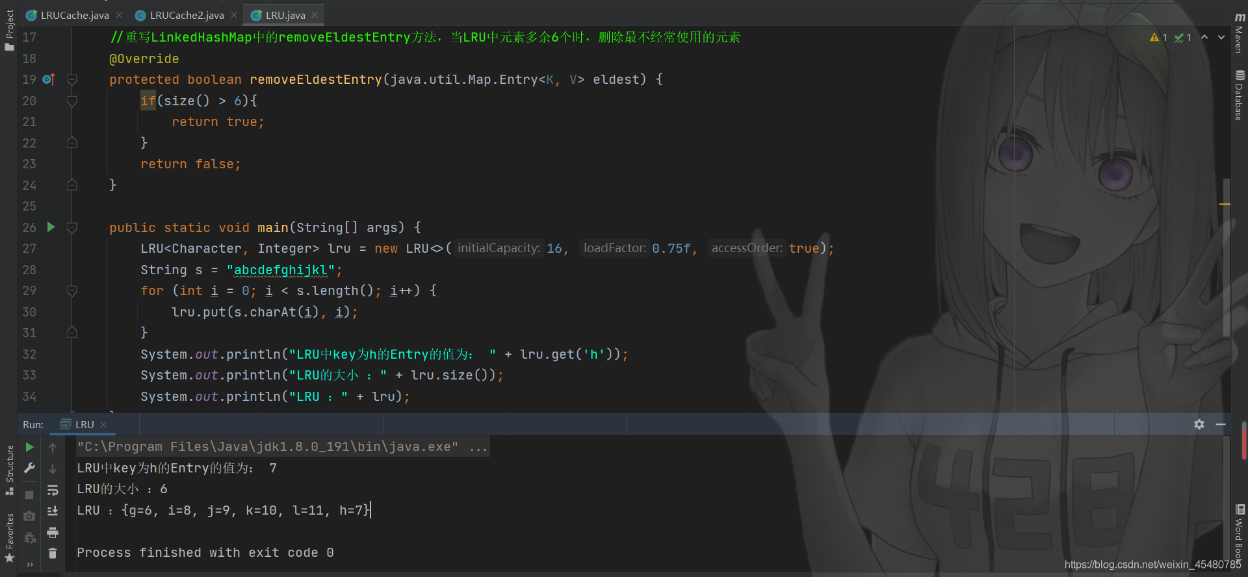Click the warning count indicator in the editor

point(1158,38)
